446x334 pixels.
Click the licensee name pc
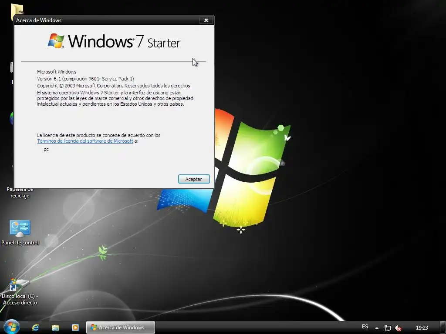tap(46, 150)
